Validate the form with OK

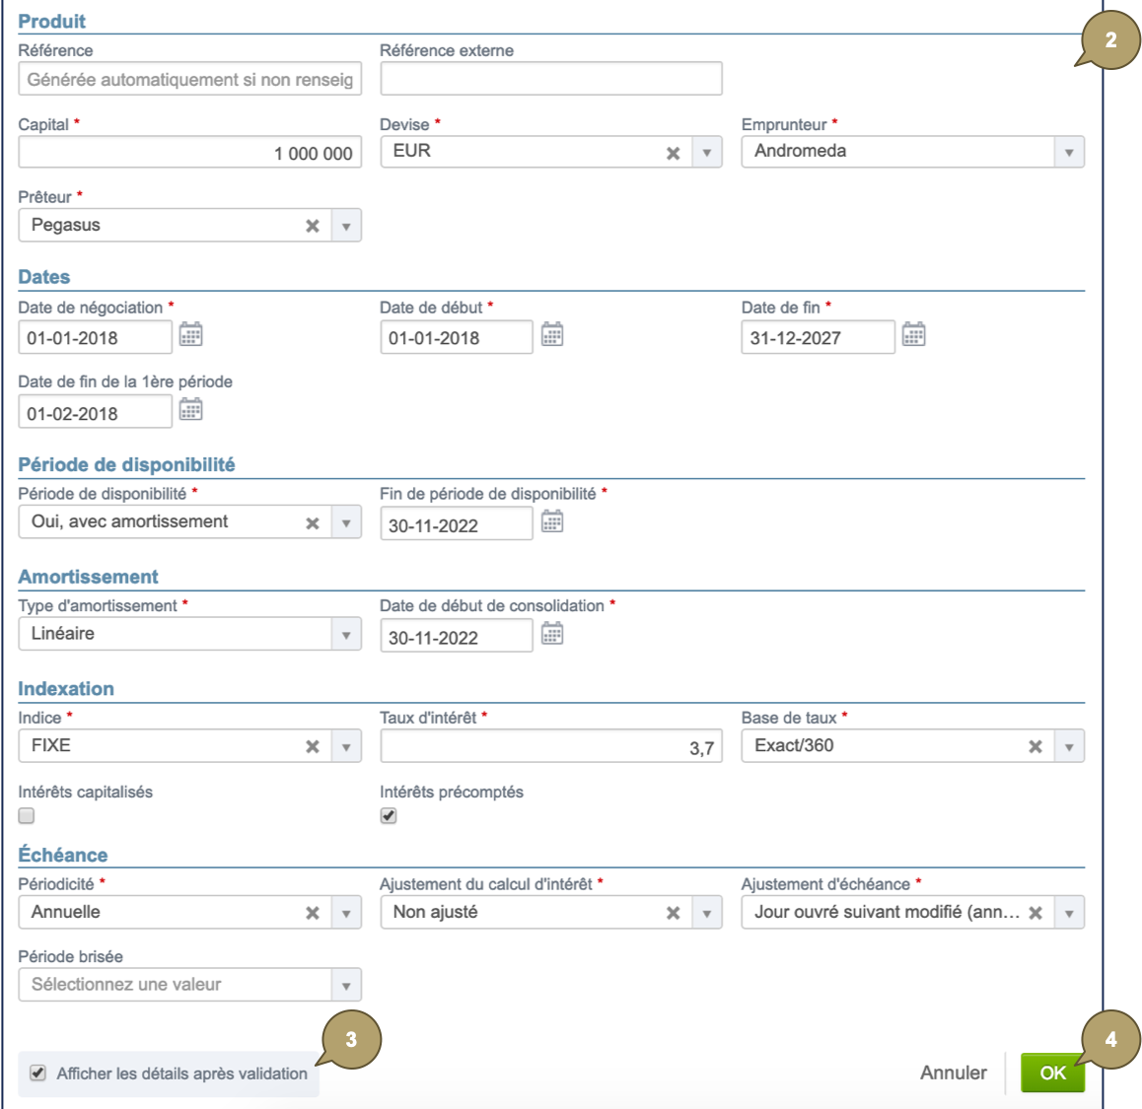coord(1052,1073)
